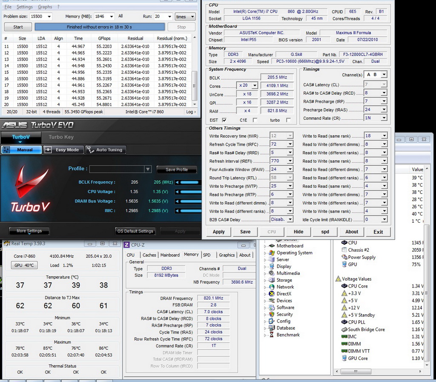Click the Security shield tree icon

click(x=272, y=314)
